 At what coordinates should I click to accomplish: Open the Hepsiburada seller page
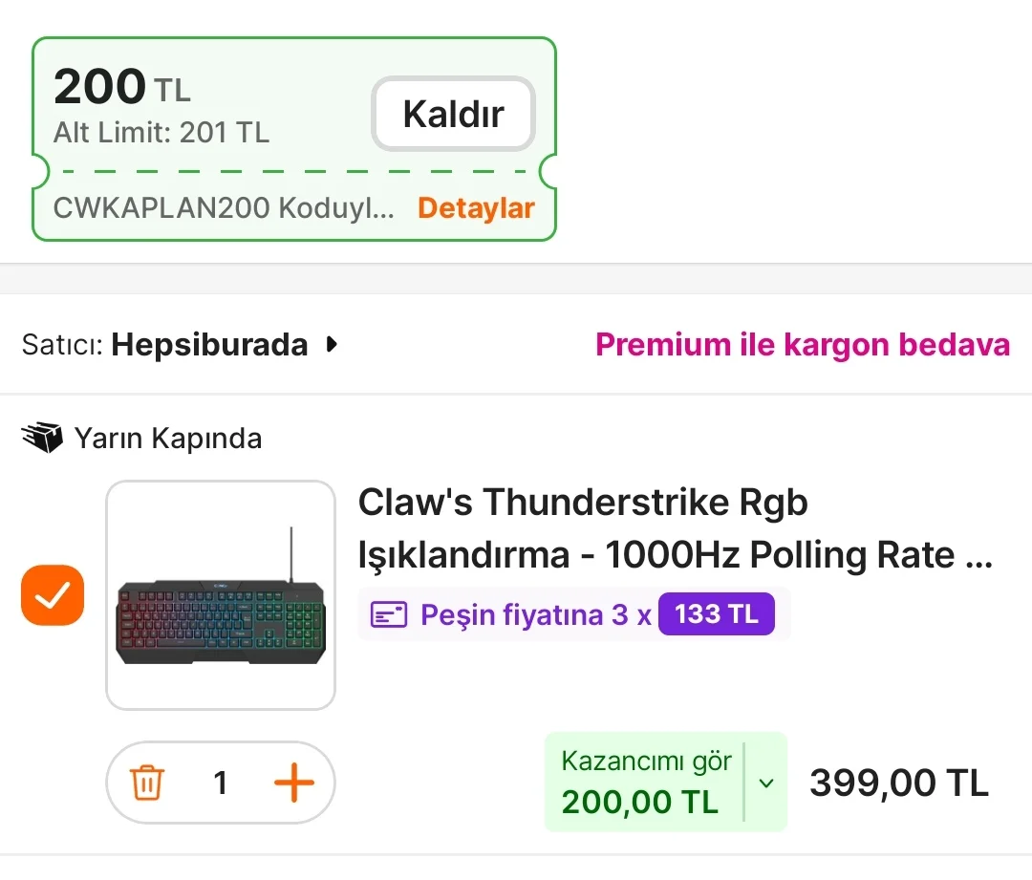209,345
